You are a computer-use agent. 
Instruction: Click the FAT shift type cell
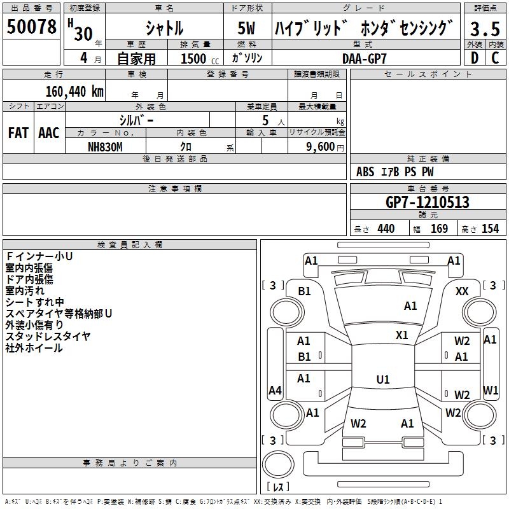(x=18, y=133)
